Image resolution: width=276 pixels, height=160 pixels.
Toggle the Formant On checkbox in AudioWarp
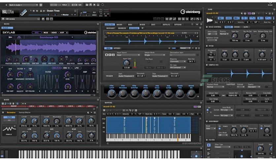coord(261,129)
